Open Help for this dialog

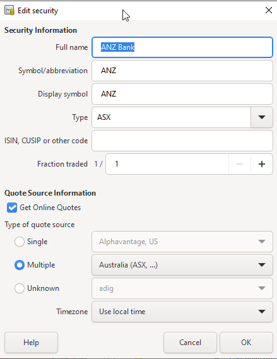pyautogui.click(x=31, y=343)
